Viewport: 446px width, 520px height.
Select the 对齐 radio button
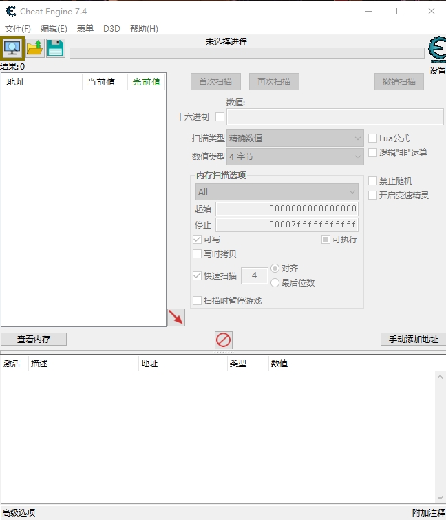(x=275, y=269)
